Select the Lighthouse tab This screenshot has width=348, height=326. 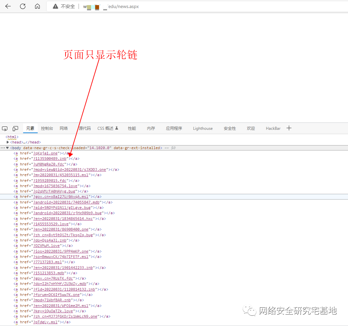pos(203,128)
